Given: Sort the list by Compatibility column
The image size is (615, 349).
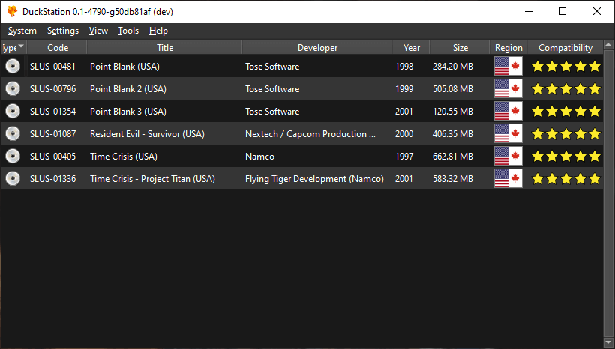Looking at the screenshot, I should point(565,47).
